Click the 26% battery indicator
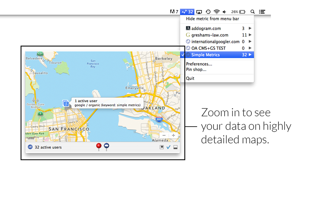Screen dimensions: 328x197 (238, 12)
